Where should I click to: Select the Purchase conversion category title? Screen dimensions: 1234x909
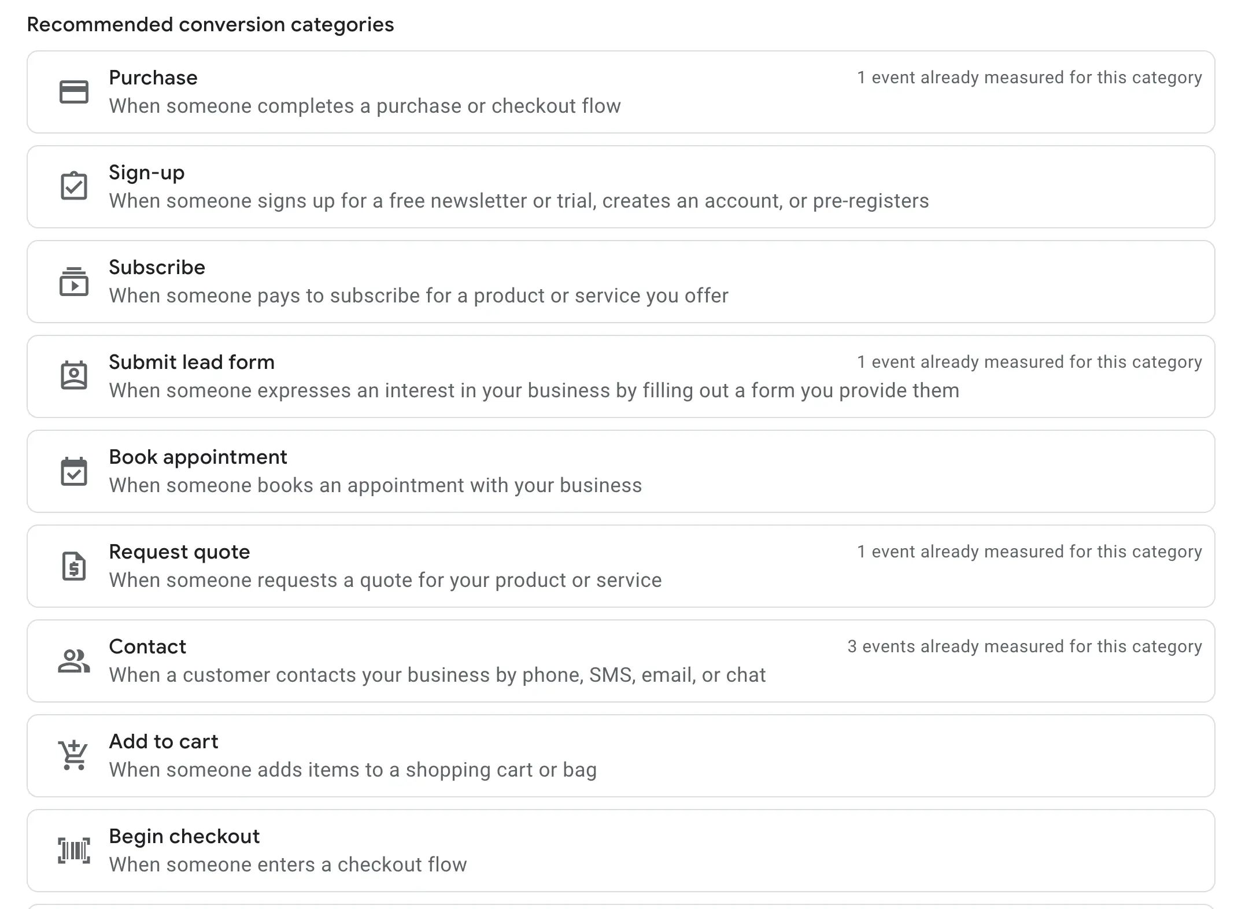tap(153, 78)
